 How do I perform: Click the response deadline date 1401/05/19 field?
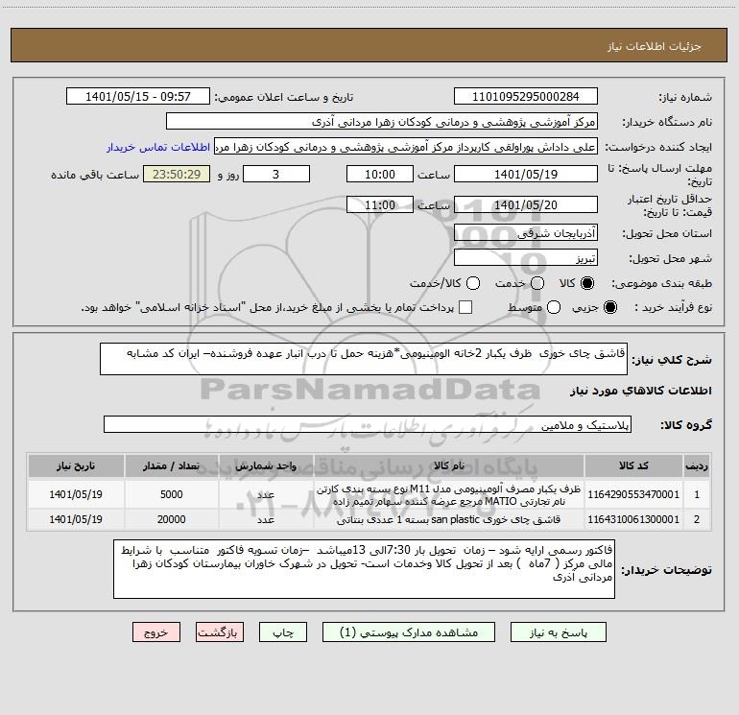[x=526, y=174]
